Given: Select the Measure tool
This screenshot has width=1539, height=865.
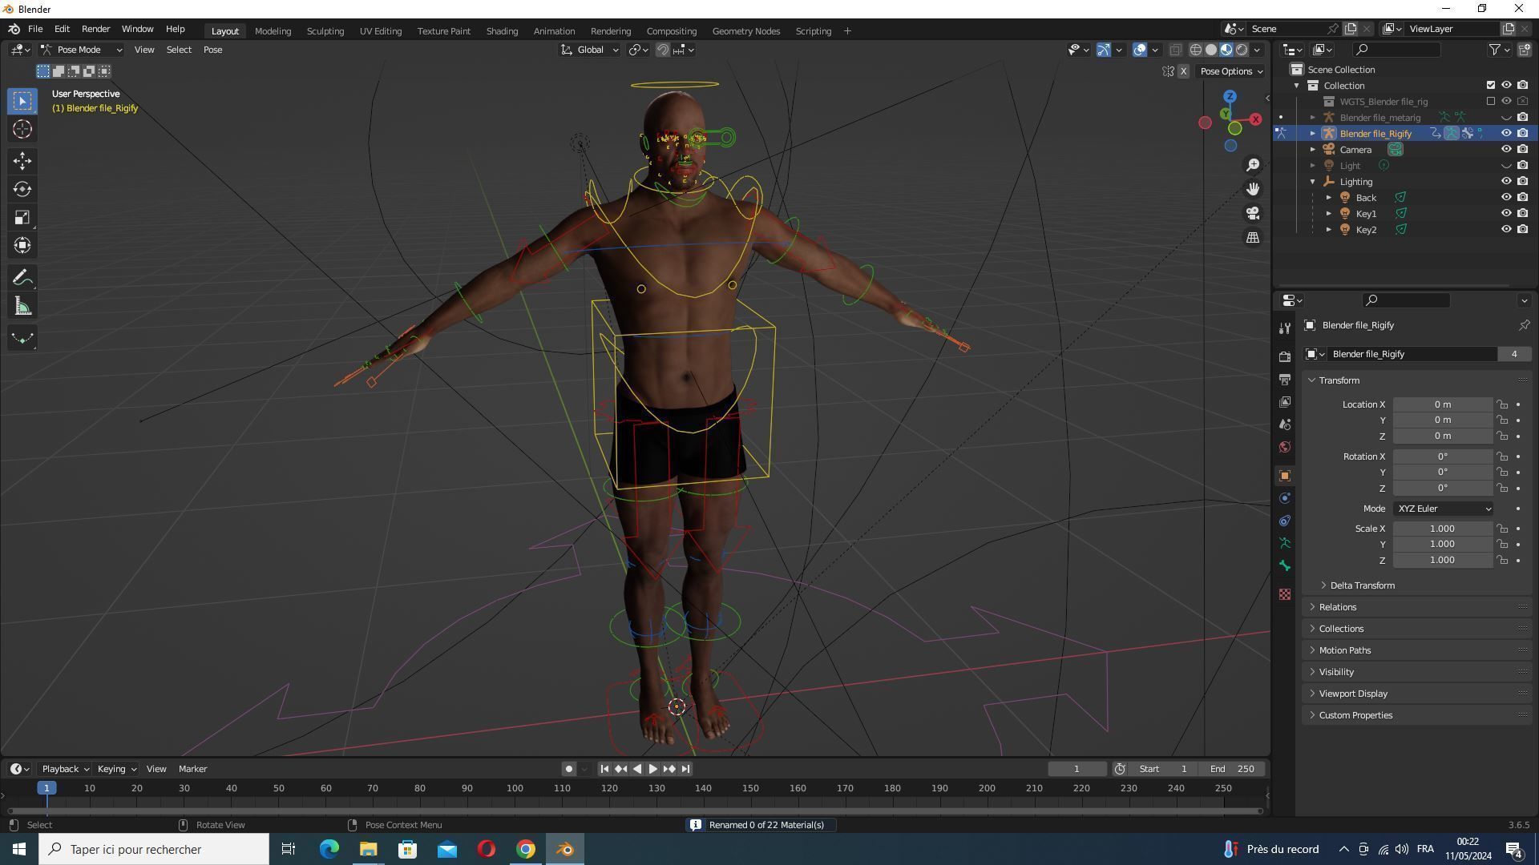Looking at the screenshot, I should [22, 306].
